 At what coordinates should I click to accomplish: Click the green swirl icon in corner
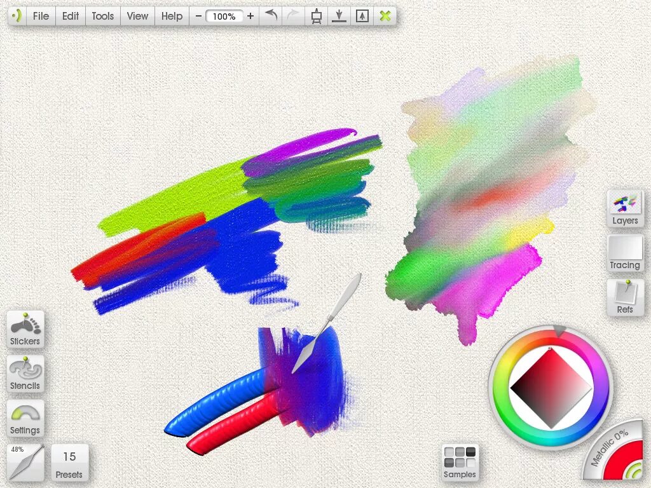pyautogui.click(x=634, y=471)
